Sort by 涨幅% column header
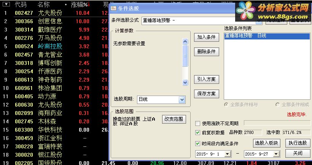The height and width of the screenshot is (165, 312). 79,5
